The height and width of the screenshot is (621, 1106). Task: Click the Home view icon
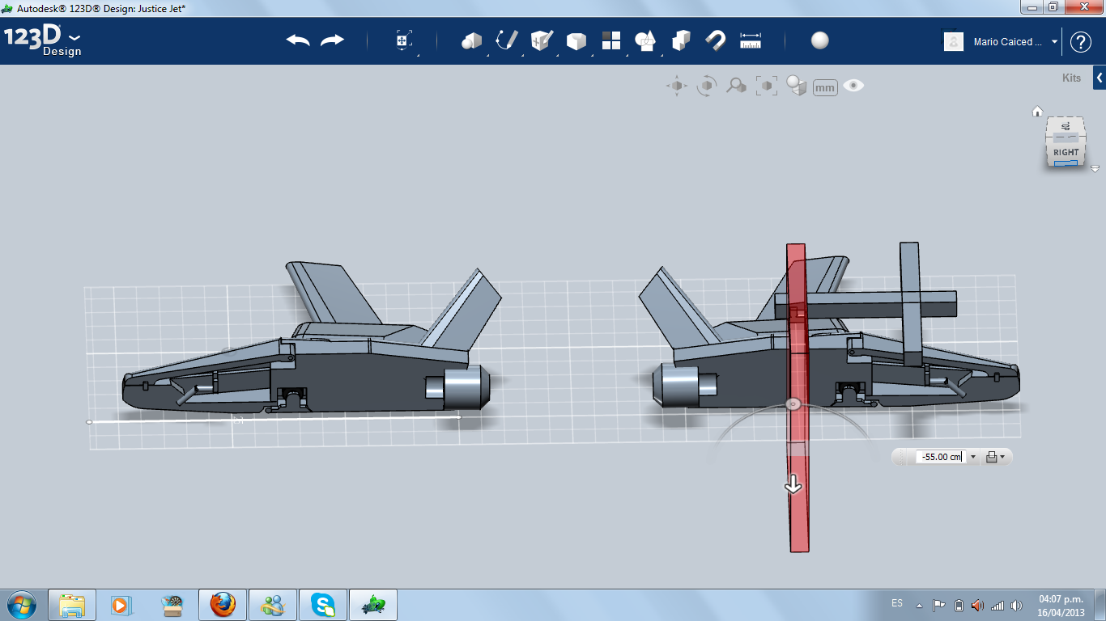(x=1037, y=112)
